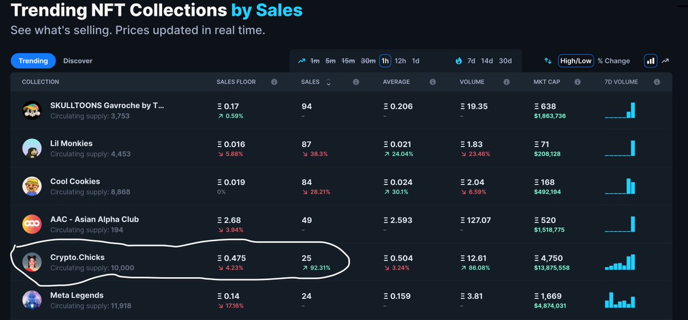Select the 30m time filter
The height and width of the screenshot is (320, 688).
369,61
